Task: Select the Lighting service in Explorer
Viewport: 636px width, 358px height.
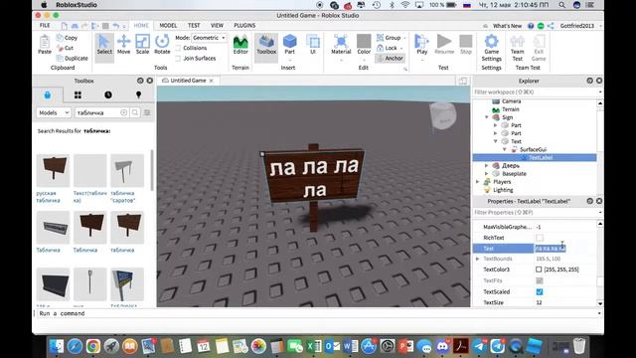Action: pos(503,190)
